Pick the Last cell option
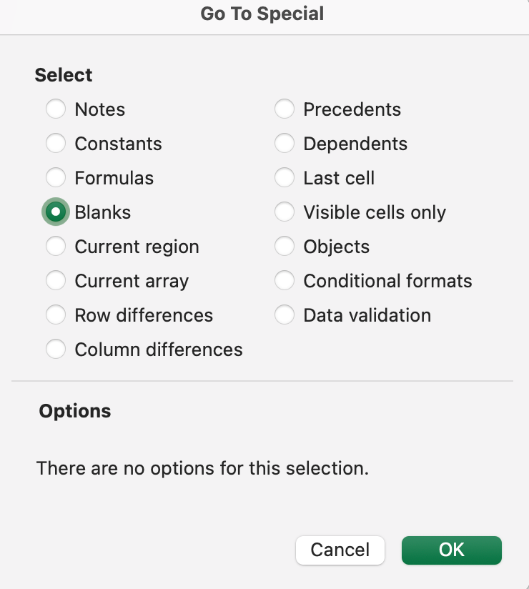The image size is (529, 589). point(285,178)
